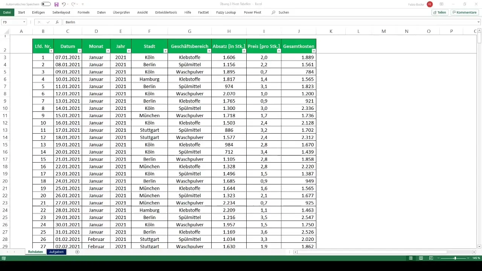Open the Lfd. Nr. filter dropdown
The width and height of the screenshot is (482, 271).
pos(51,51)
